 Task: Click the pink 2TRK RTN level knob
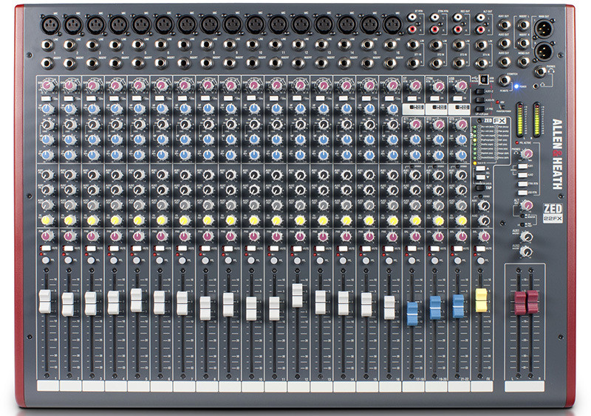tap(439, 86)
